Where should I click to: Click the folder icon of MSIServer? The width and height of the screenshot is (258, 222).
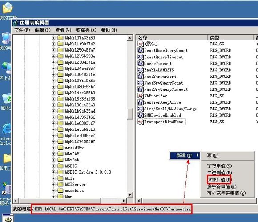click(60, 184)
